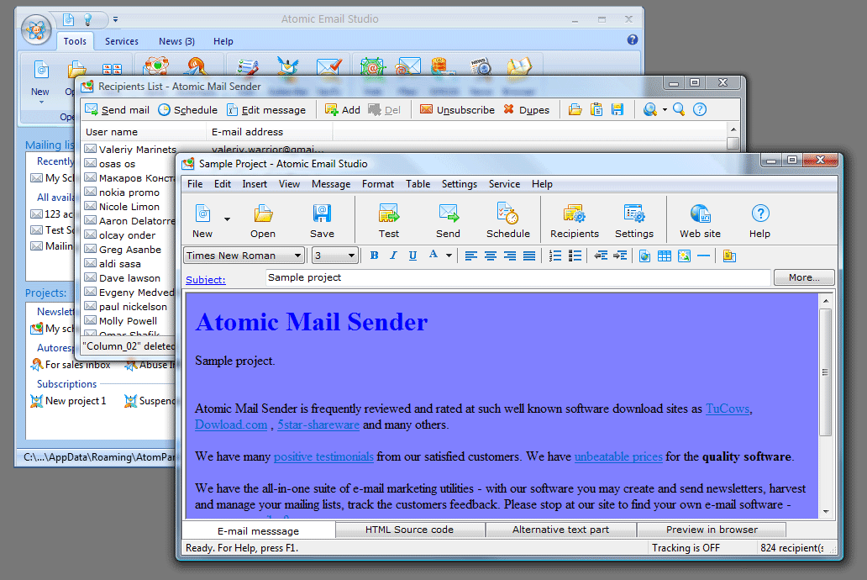Click the Subject field containing Sample project
The height and width of the screenshot is (580, 867).
point(518,278)
